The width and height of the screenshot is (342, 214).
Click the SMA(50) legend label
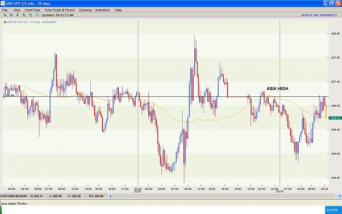[x=50, y=22]
